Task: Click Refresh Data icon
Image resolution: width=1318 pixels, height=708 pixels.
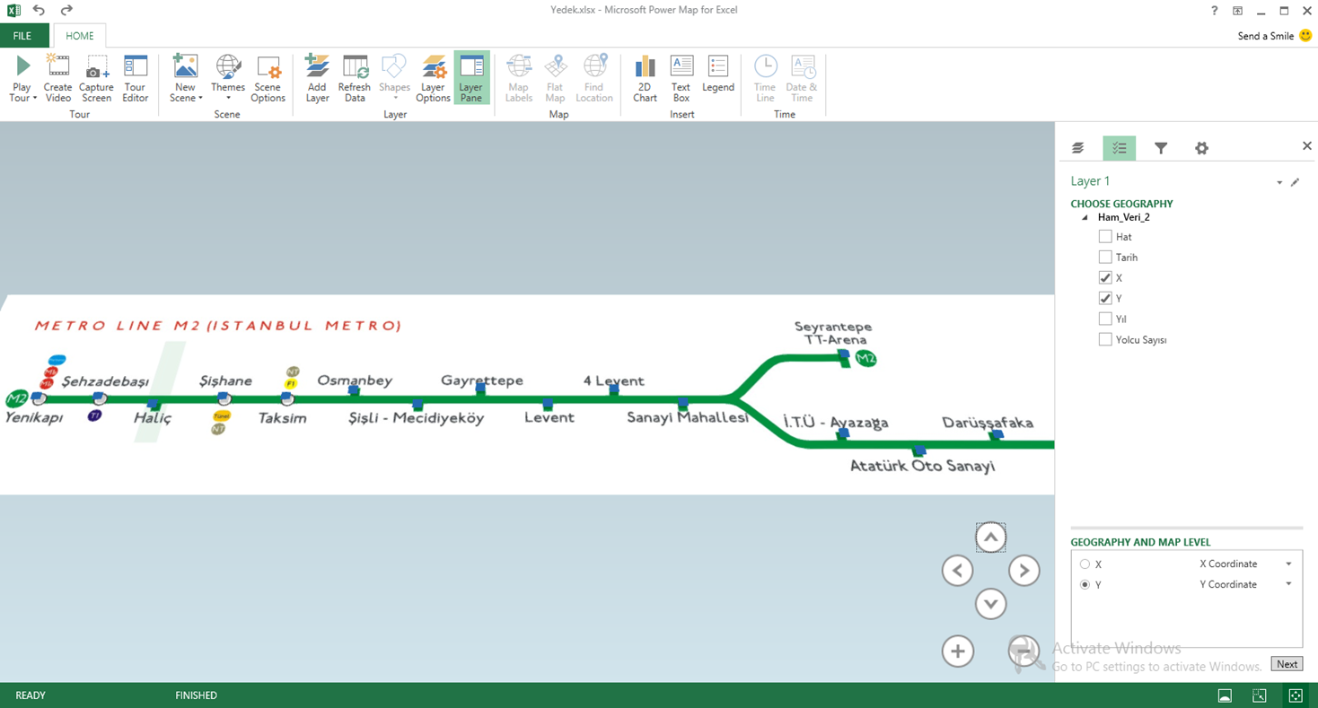Action: point(355,66)
